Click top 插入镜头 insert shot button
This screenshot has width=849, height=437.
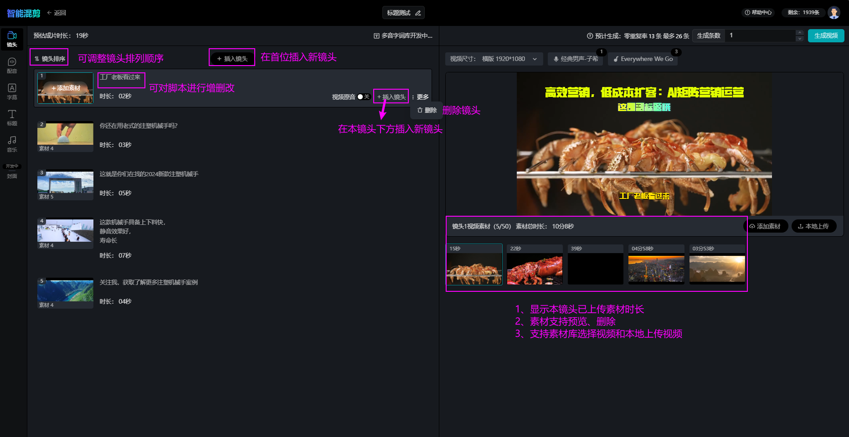tap(232, 59)
